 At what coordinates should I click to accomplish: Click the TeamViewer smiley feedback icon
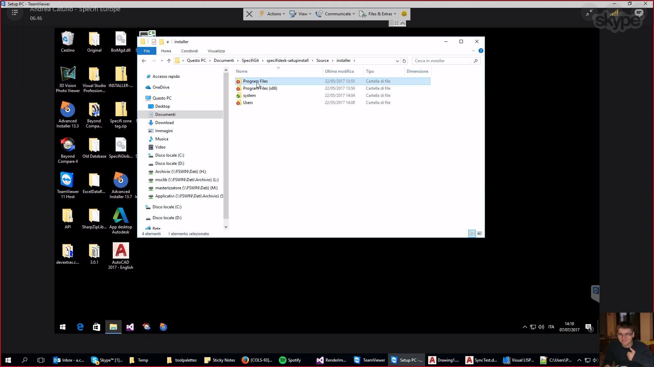click(404, 14)
